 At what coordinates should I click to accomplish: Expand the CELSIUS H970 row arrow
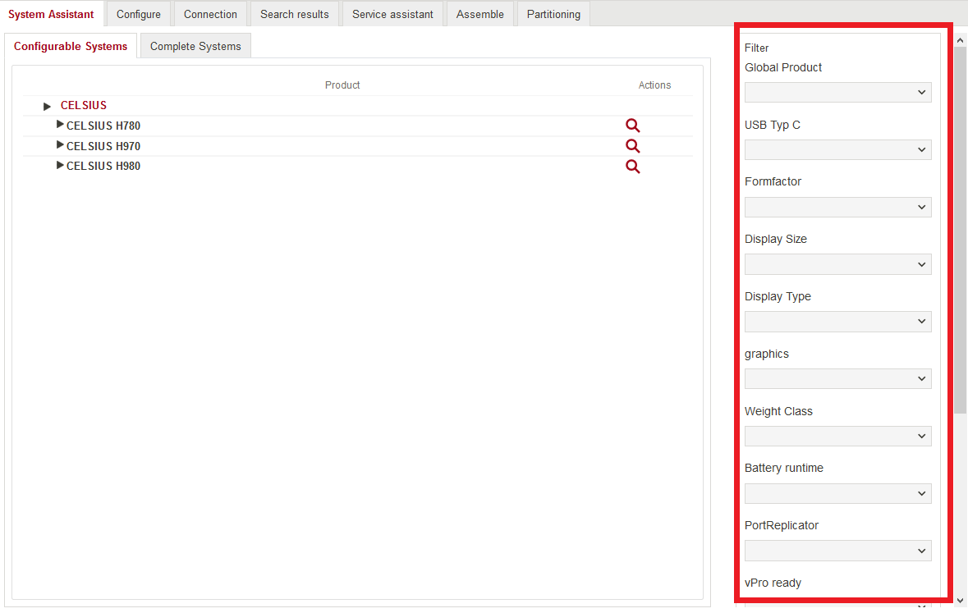pos(60,145)
